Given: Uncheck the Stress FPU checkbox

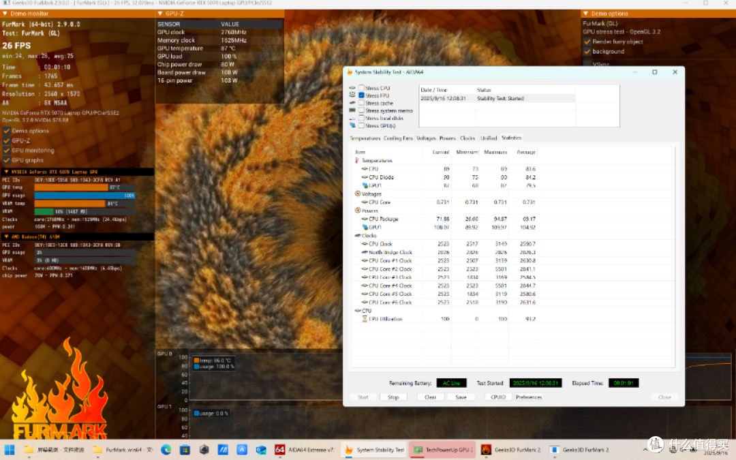Looking at the screenshot, I should (x=361, y=95).
